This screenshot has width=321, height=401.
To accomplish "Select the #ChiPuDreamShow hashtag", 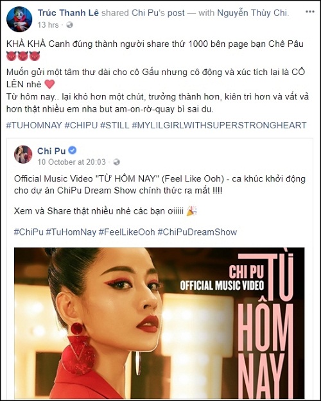I will coord(197,232).
